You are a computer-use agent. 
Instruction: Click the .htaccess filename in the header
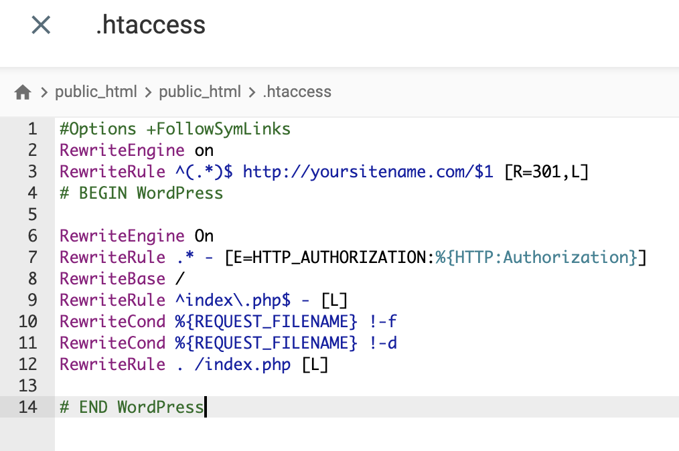pyautogui.click(x=150, y=25)
